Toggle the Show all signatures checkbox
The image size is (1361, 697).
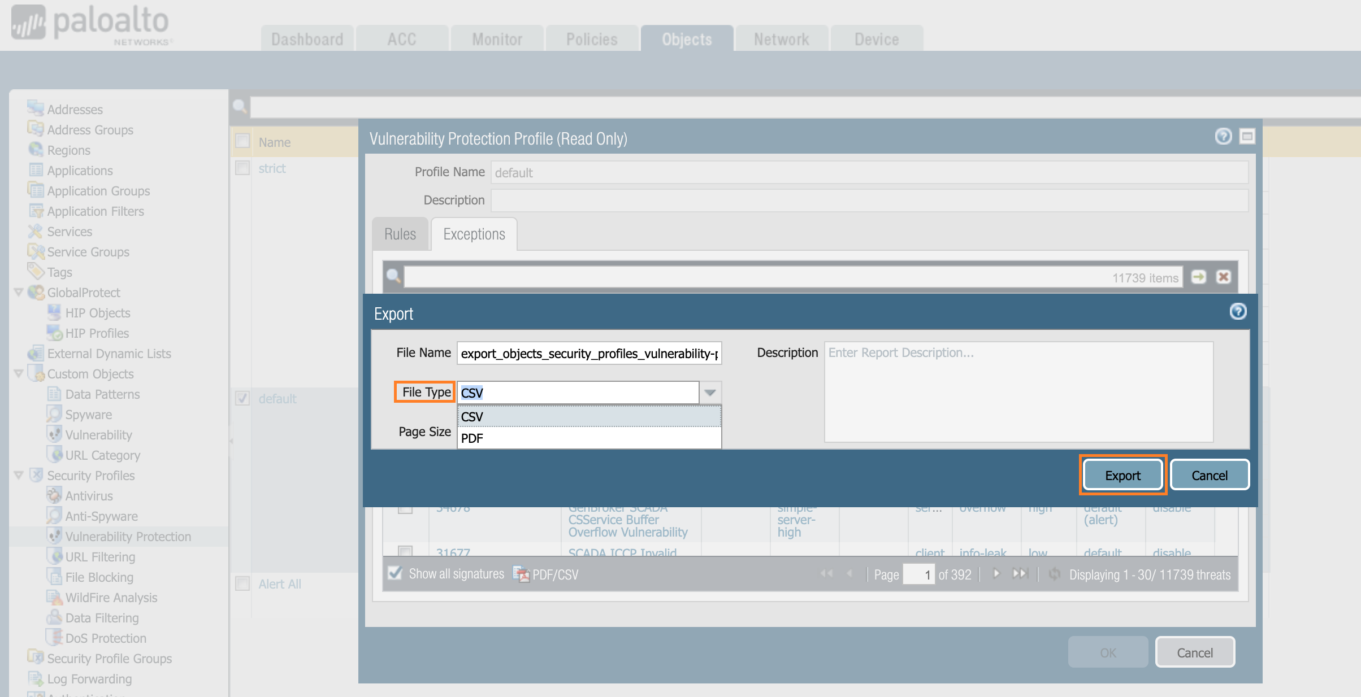tap(396, 573)
